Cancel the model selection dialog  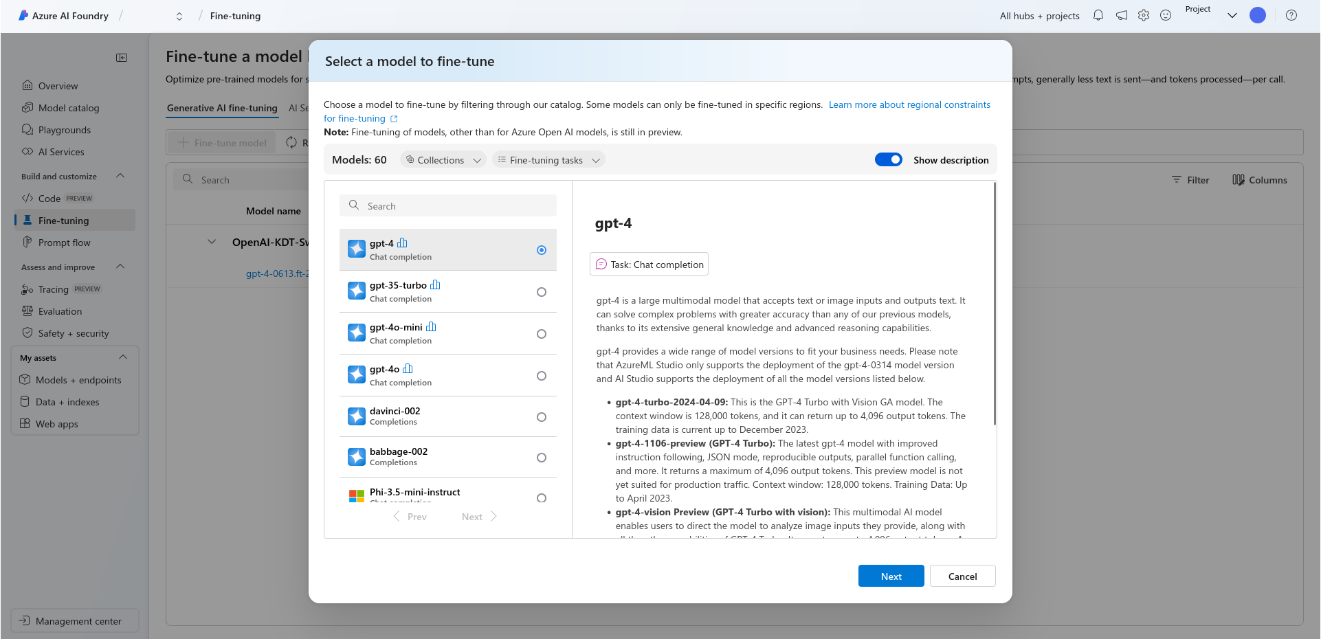tap(962, 576)
